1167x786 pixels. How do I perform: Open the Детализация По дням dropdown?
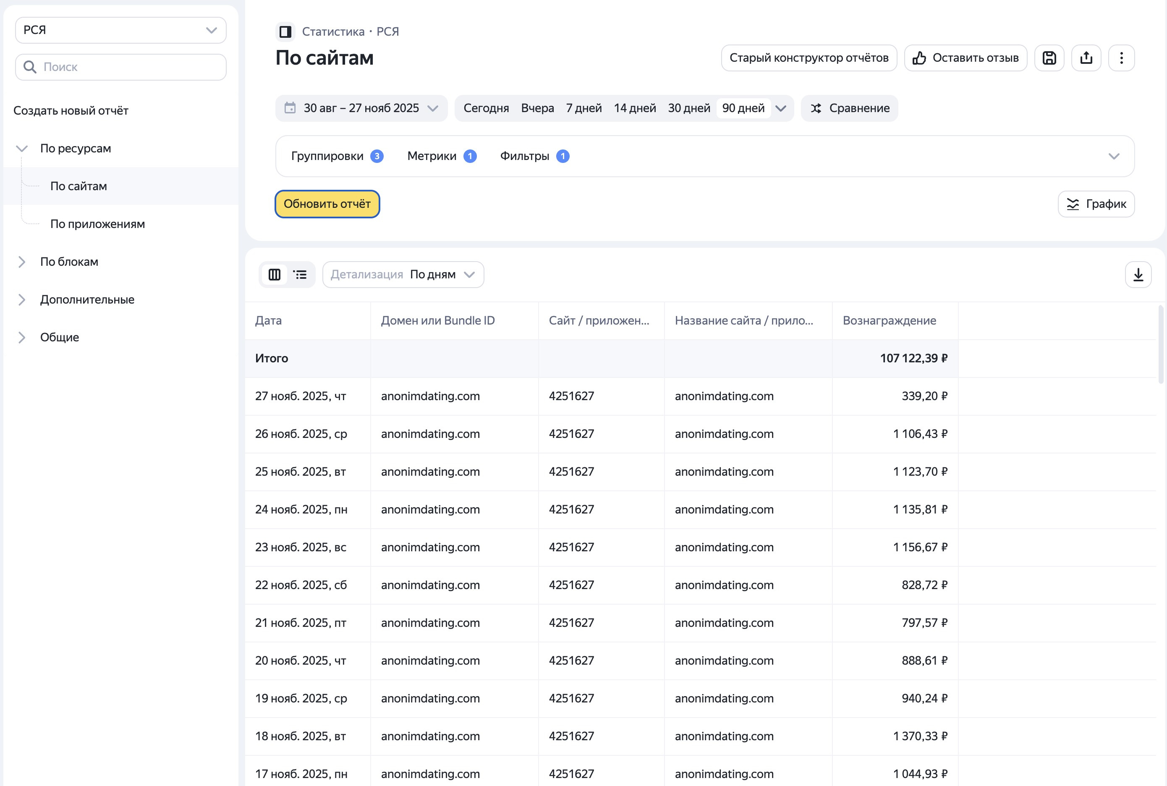[x=403, y=275]
